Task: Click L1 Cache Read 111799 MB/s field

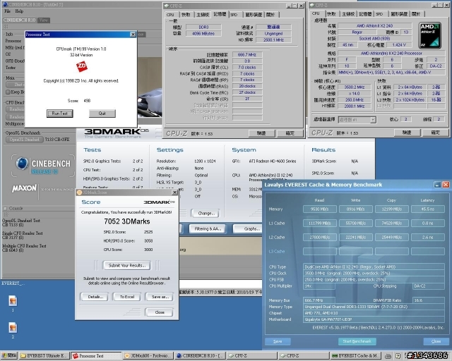Action: click(320, 223)
